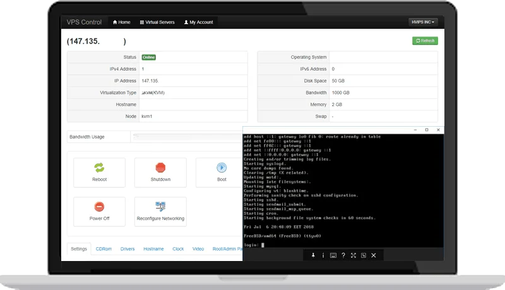This screenshot has width=505, height=290.
Task: Navigate to Home in top navbar
Action: 121,22
